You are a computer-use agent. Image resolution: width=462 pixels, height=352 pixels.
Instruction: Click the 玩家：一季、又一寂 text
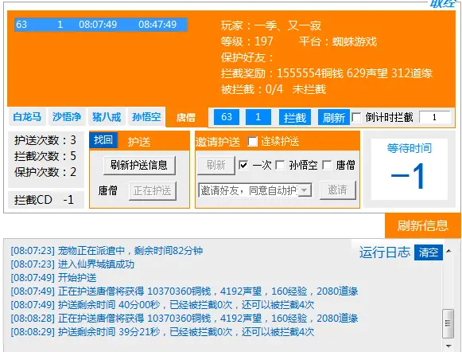tap(271, 25)
